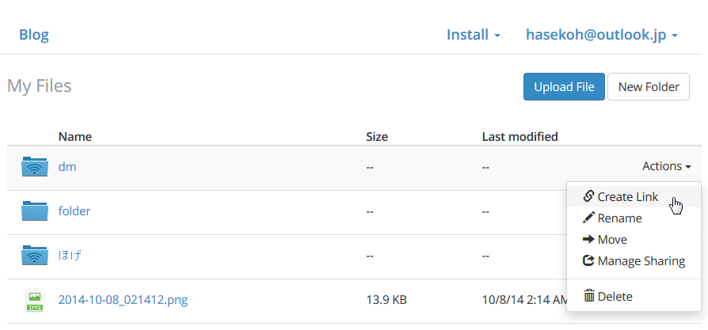
Task: Click the IMG file icon for the png
Action: click(x=35, y=300)
